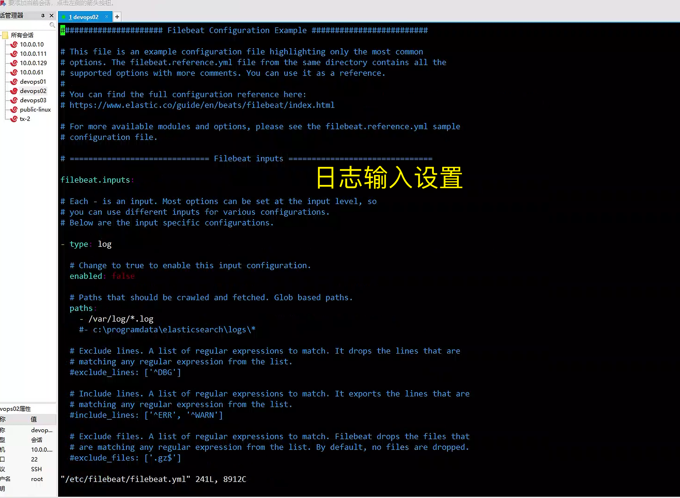The image size is (680, 498).
Task: Open a new tab with the plus button
Action: point(117,17)
